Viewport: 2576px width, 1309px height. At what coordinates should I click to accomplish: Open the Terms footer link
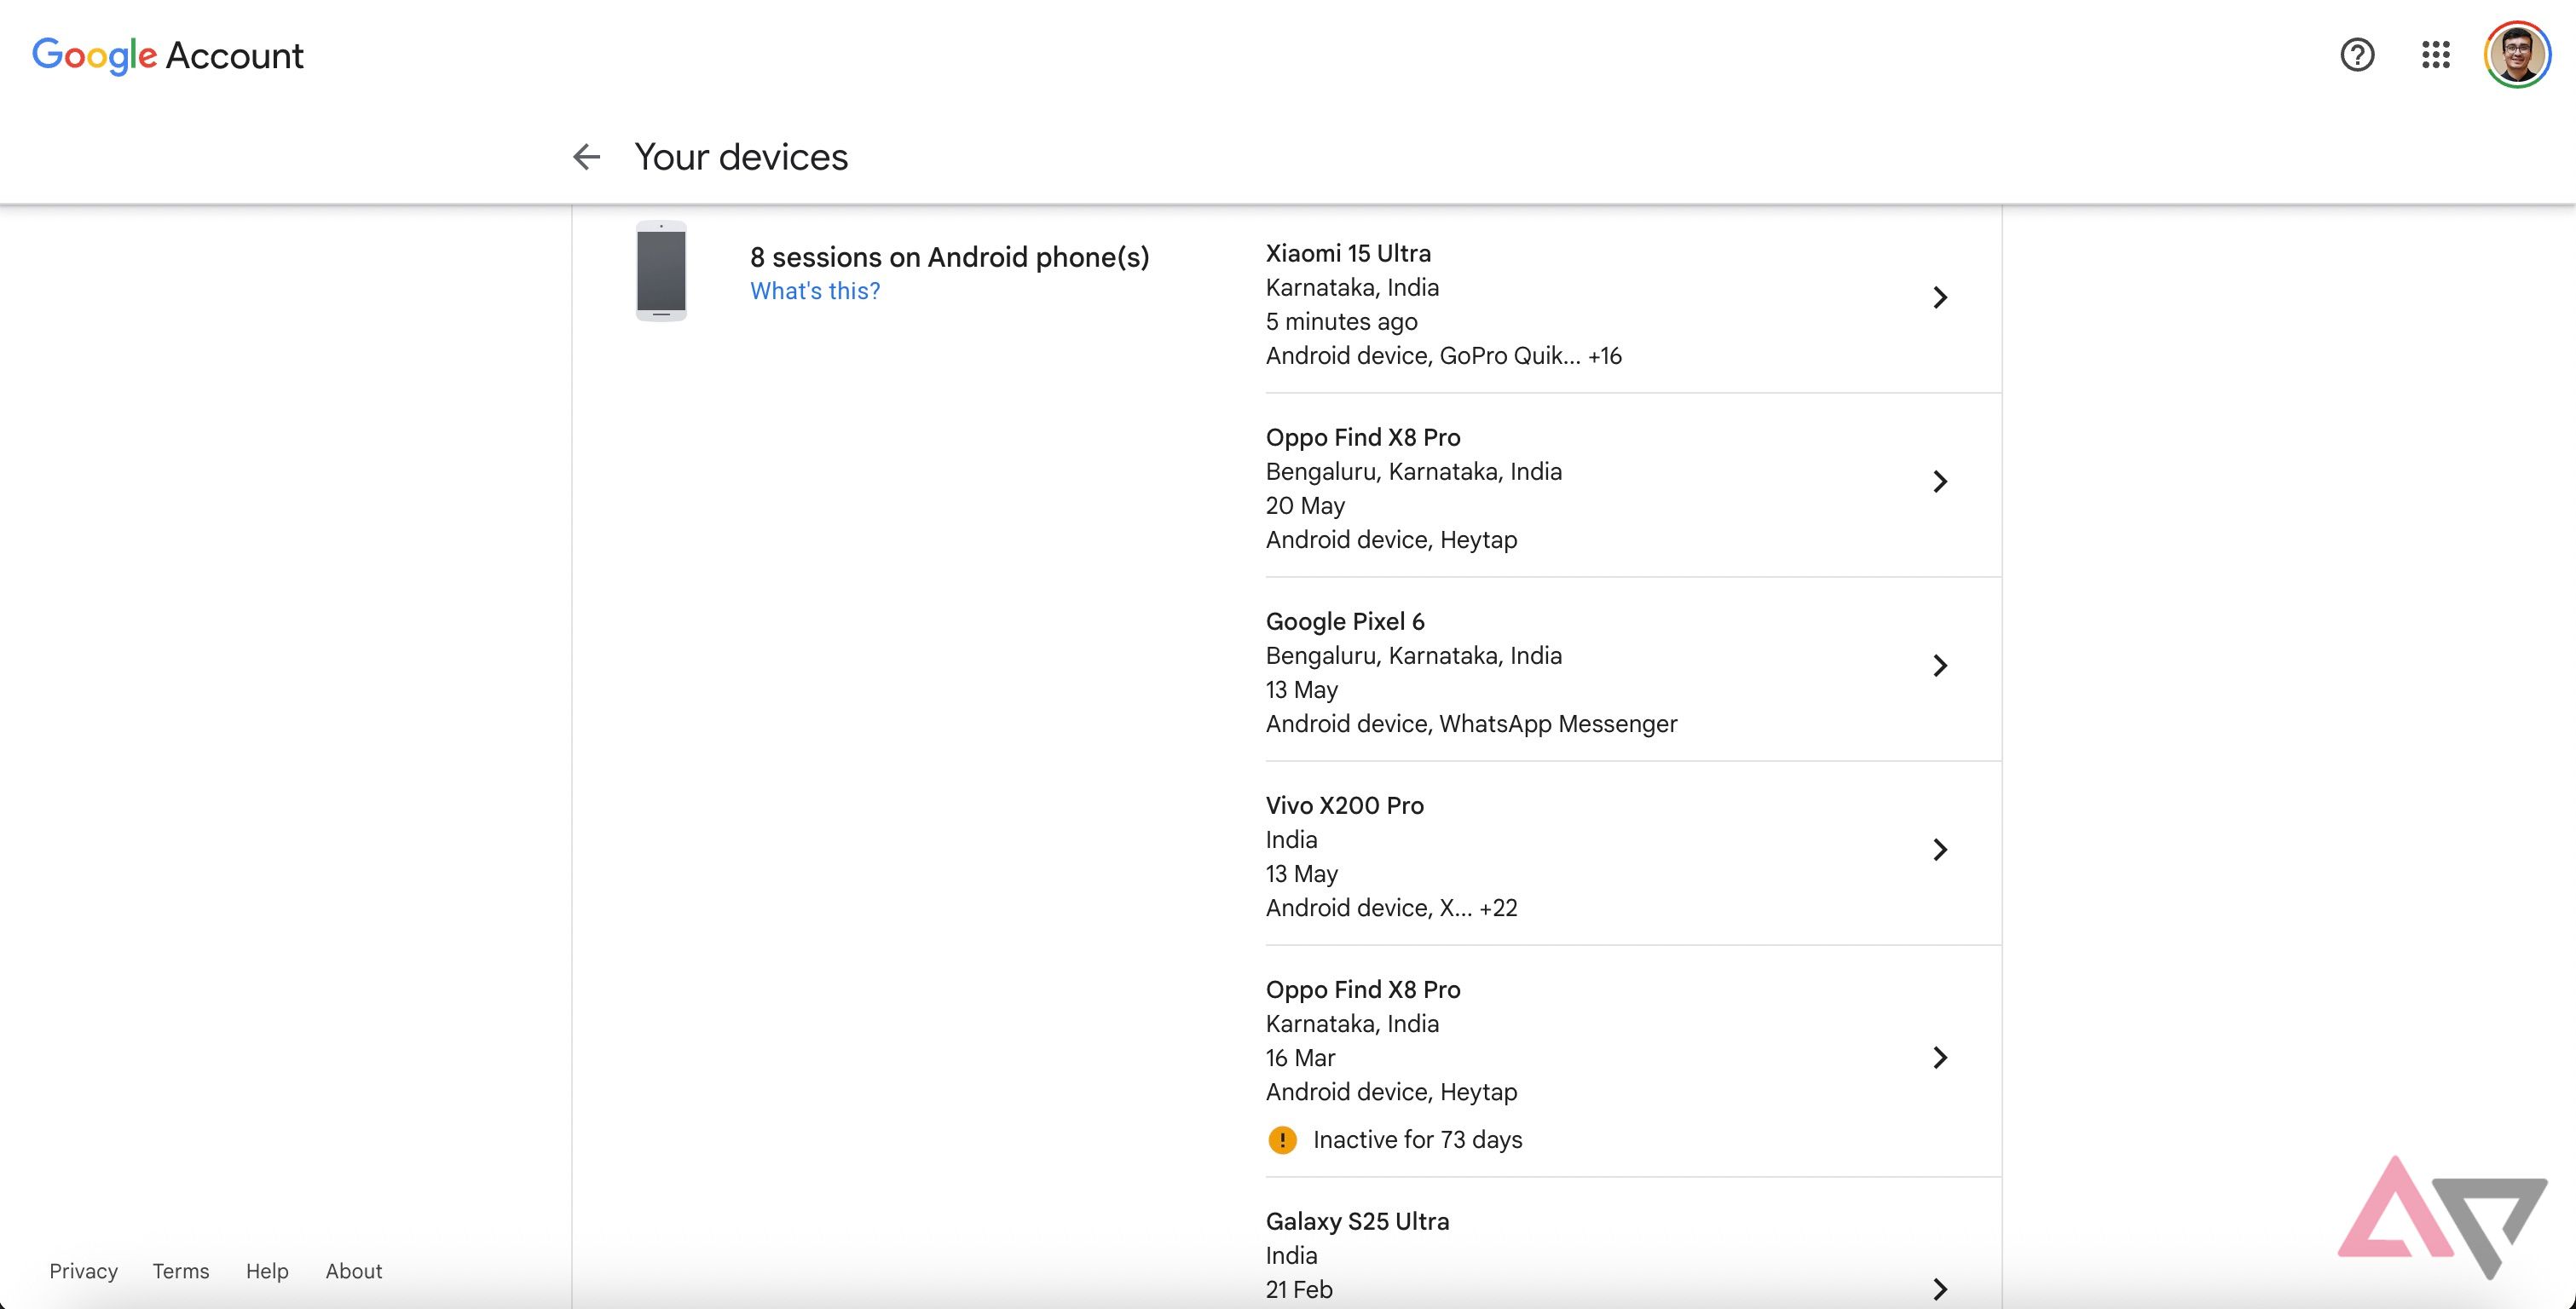click(180, 1271)
